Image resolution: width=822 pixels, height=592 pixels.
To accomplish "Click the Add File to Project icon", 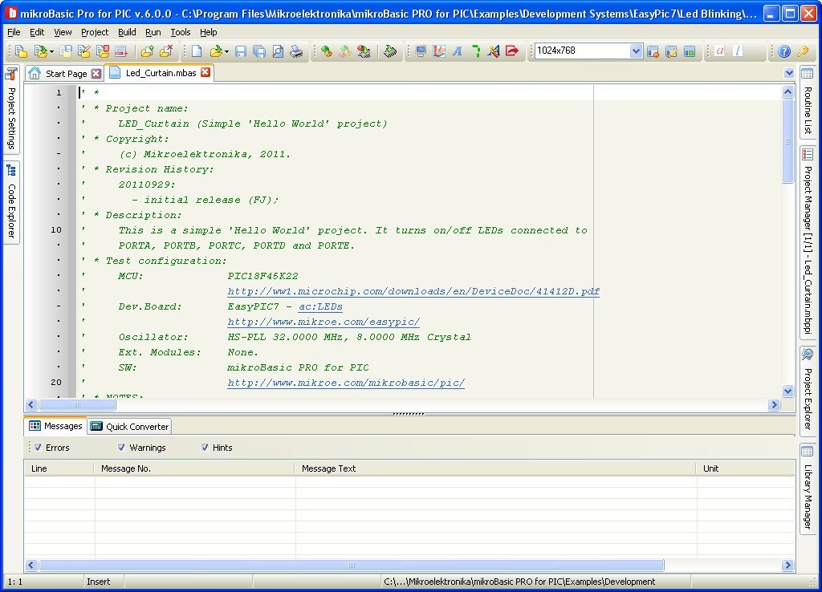I will click(148, 51).
